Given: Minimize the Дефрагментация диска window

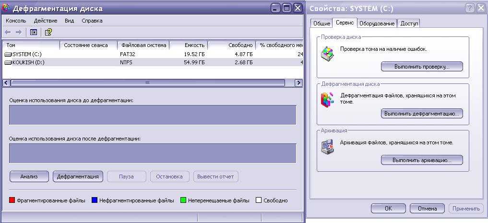Looking at the screenshot, I should pyautogui.click(x=275, y=8).
